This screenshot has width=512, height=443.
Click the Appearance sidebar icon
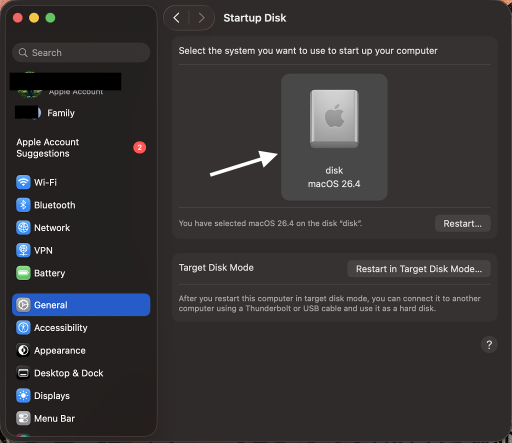click(23, 350)
